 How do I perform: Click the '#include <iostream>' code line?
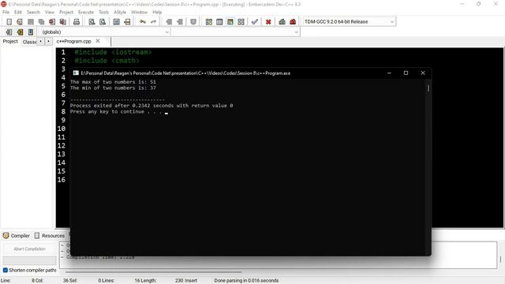(113, 52)
